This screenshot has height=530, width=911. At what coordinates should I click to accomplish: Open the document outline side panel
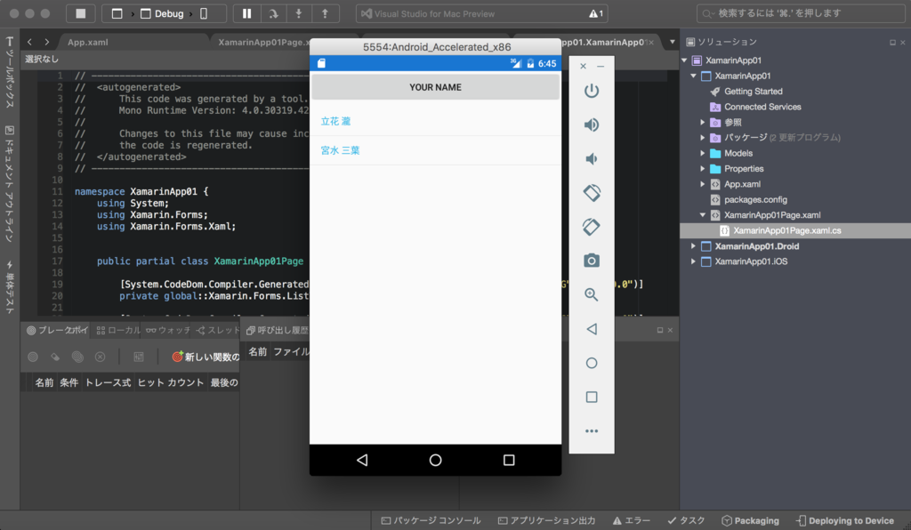coord(9,184)
